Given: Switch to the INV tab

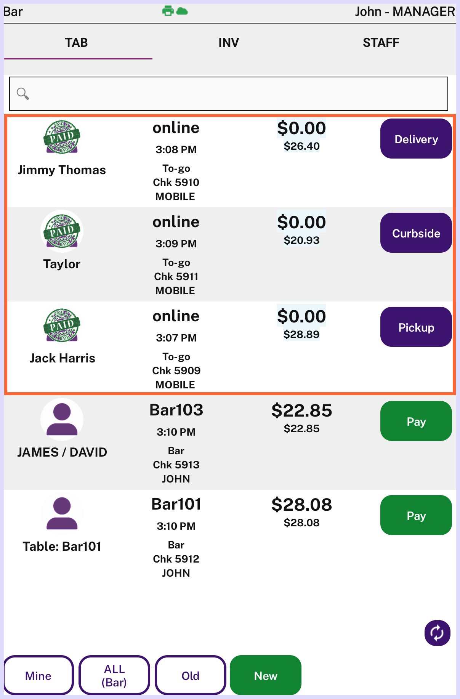Looking at the screenshot, I should (x=229, y=43).
